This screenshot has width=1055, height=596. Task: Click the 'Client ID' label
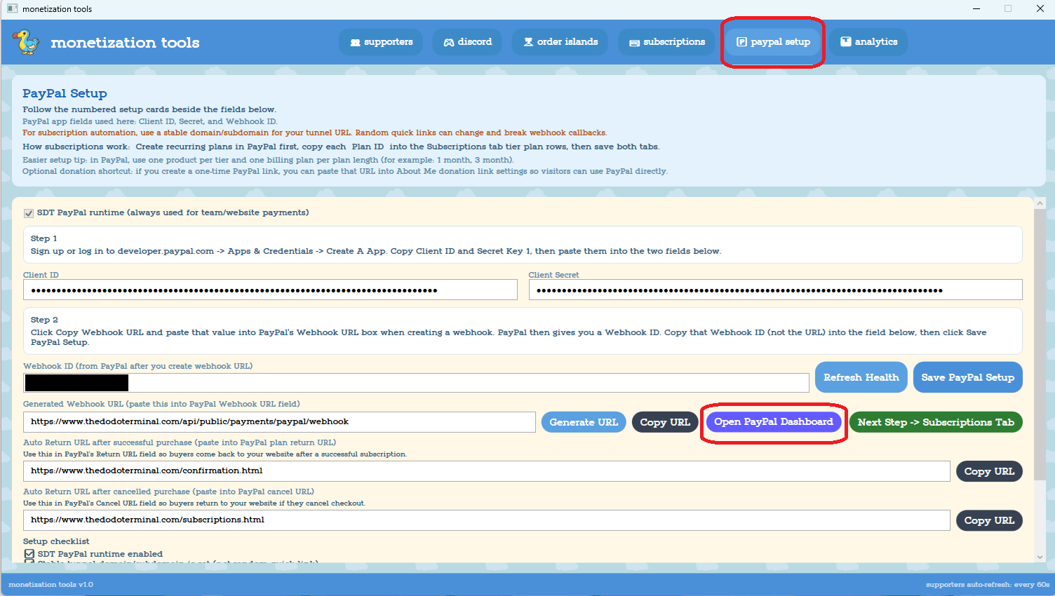coord(41,275)
